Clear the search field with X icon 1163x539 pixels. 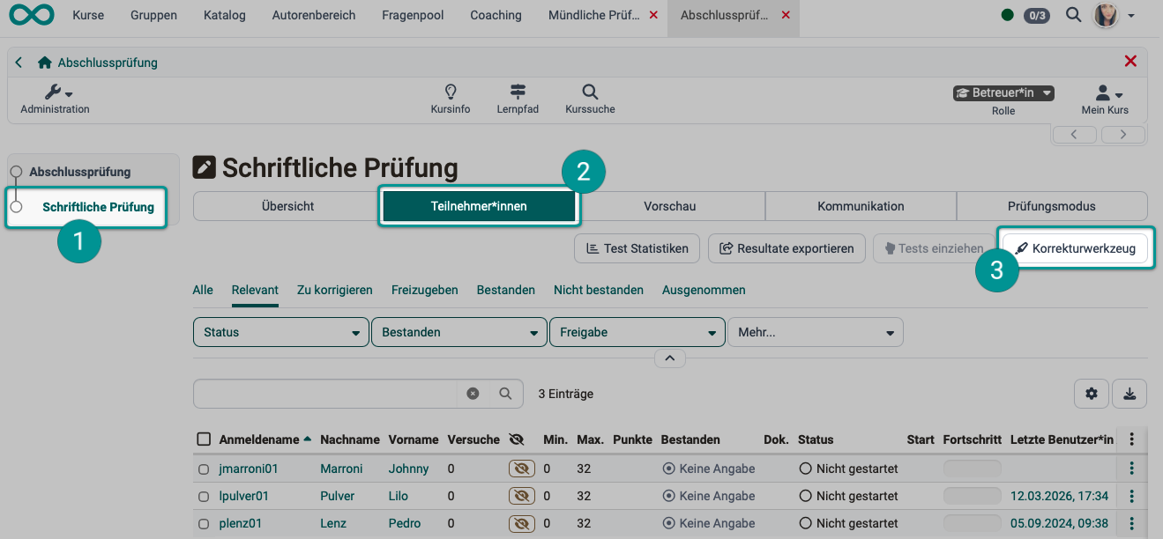click(x=473, y=394)
